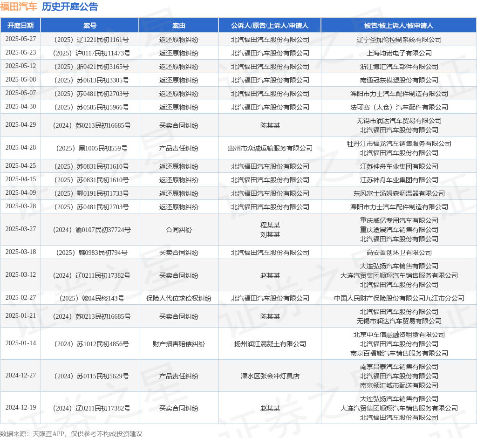Click defendant 上海均诺电子有限公司
The width and height of the screenshot is (477, 438).
point(399,53)
